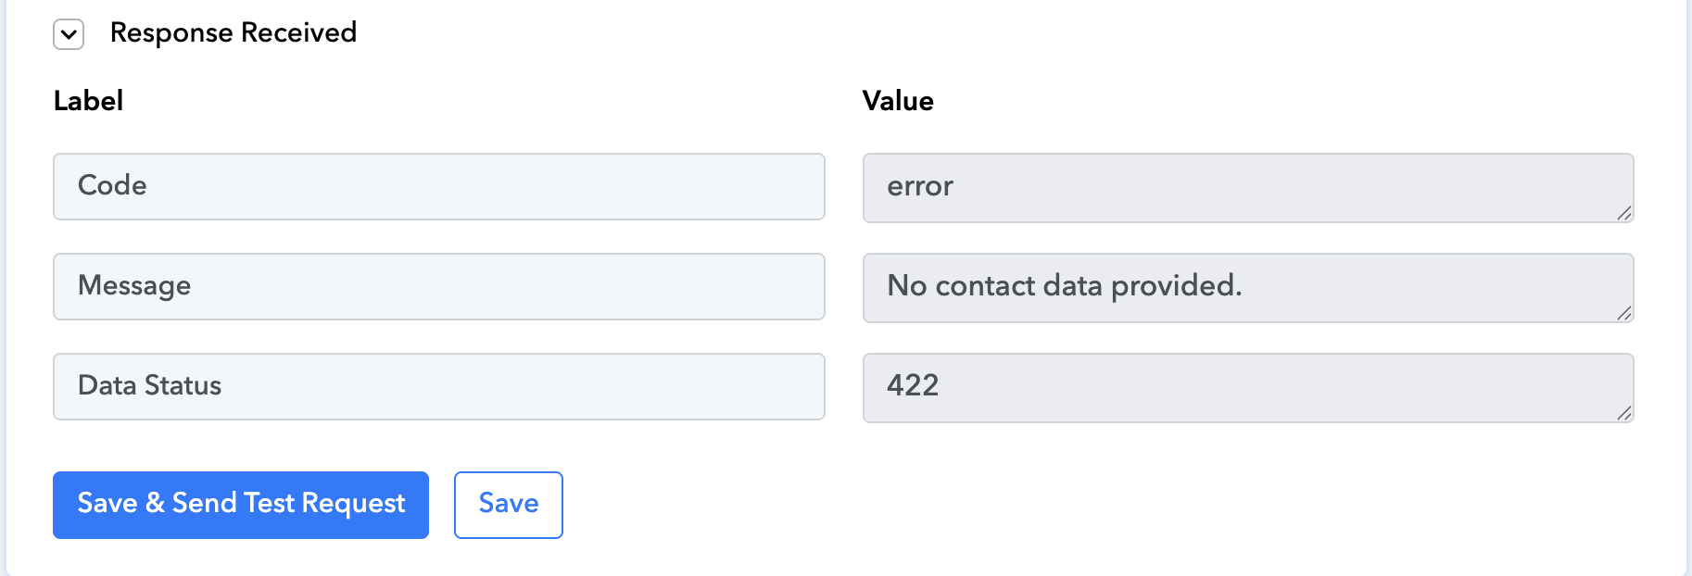Collapse the Response Received section chevron
The width and height of the screenshot is (1692, 576).
pos(69,34)
